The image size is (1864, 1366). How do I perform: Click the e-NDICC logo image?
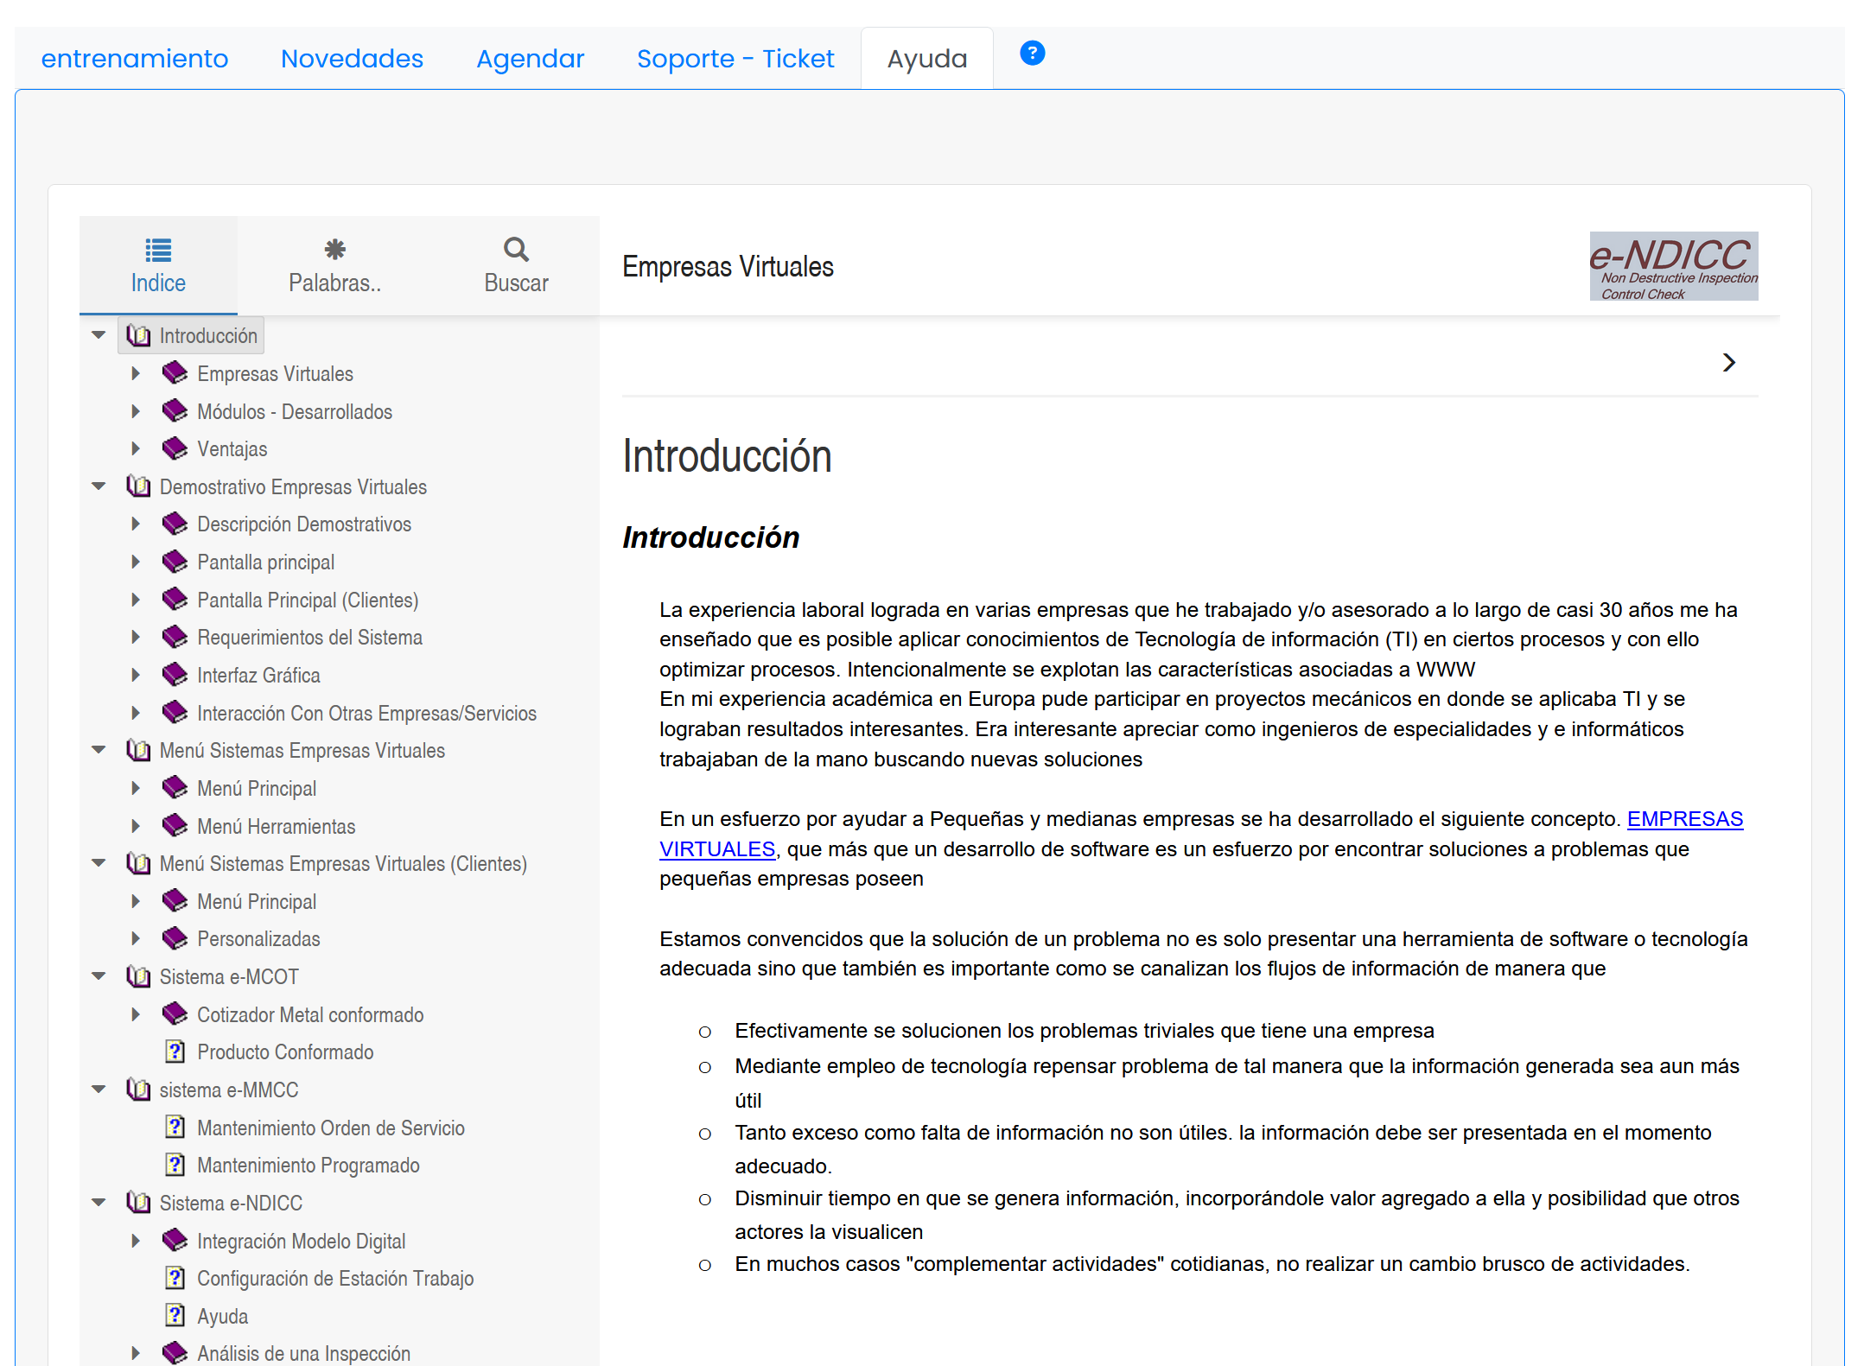pyautogui.click(x=1673, y=266)
